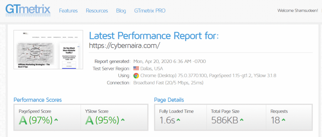
Task: Click the PageSpeed Score label
Action: [35, 111]
